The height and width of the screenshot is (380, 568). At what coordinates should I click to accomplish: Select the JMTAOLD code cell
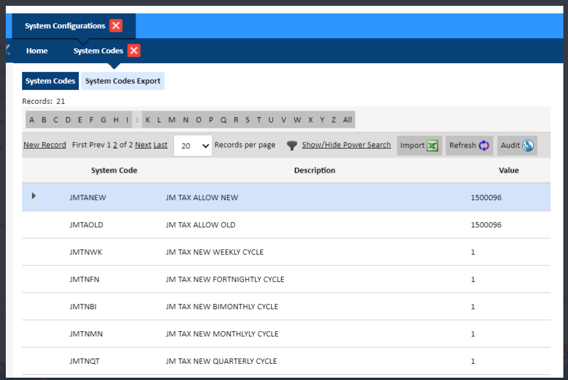coord(86,225)
